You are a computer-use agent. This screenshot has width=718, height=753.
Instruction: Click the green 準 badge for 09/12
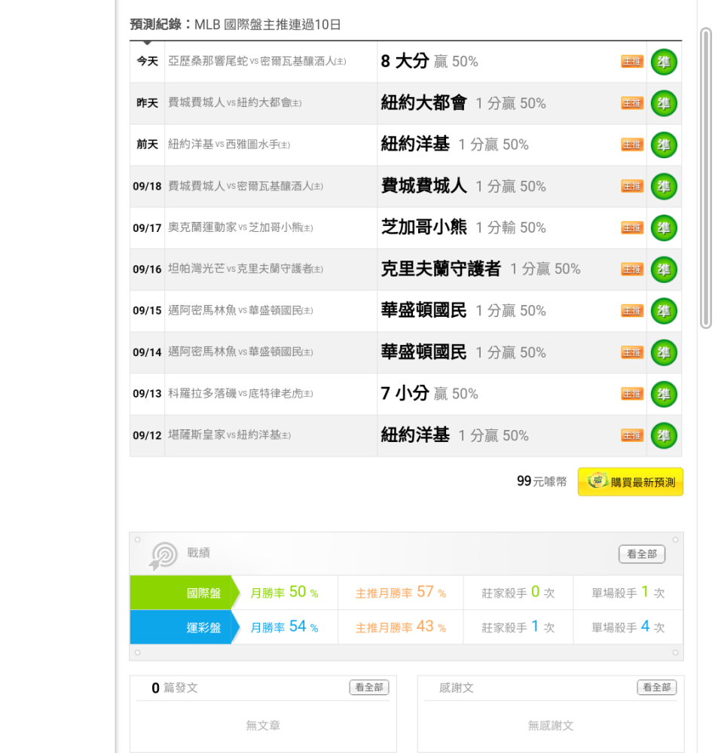[664, 435]
